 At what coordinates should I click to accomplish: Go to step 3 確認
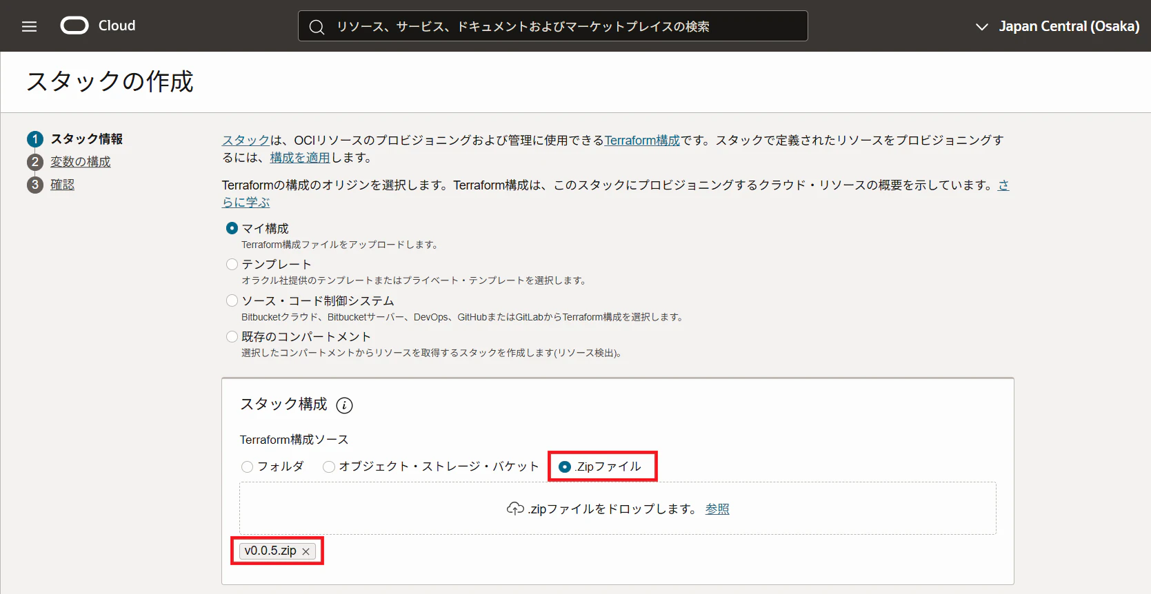(62, 185)
